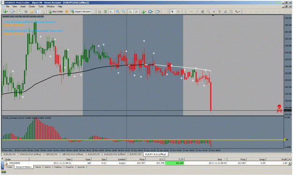Expand the Templates dropdown arrow

160,12
